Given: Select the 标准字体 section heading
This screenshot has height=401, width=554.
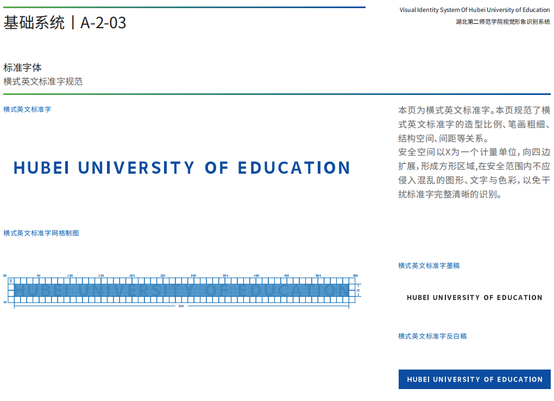Looking at the screenshot, I should (x=22, y=68).
